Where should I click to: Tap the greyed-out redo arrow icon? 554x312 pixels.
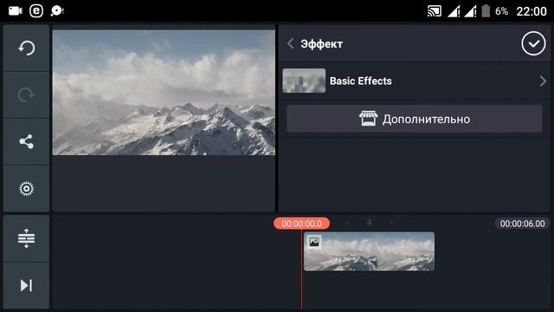click(x=27, y=94)
